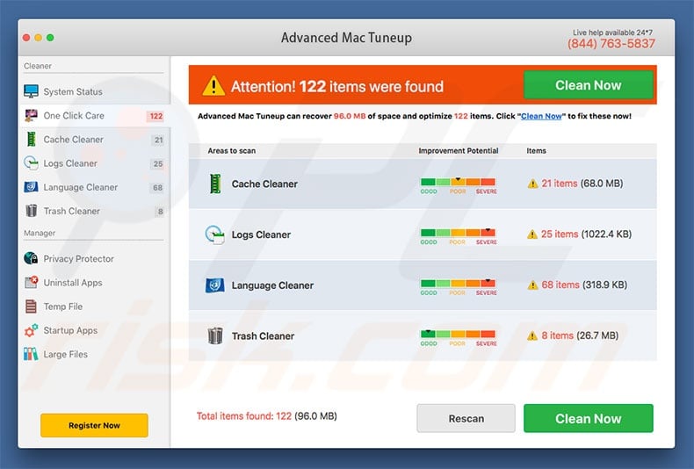Click the Logs Cleaner sidebar icon
This screenshot has height=469, width=694.
pyautogui.click(x=31, y=163)
